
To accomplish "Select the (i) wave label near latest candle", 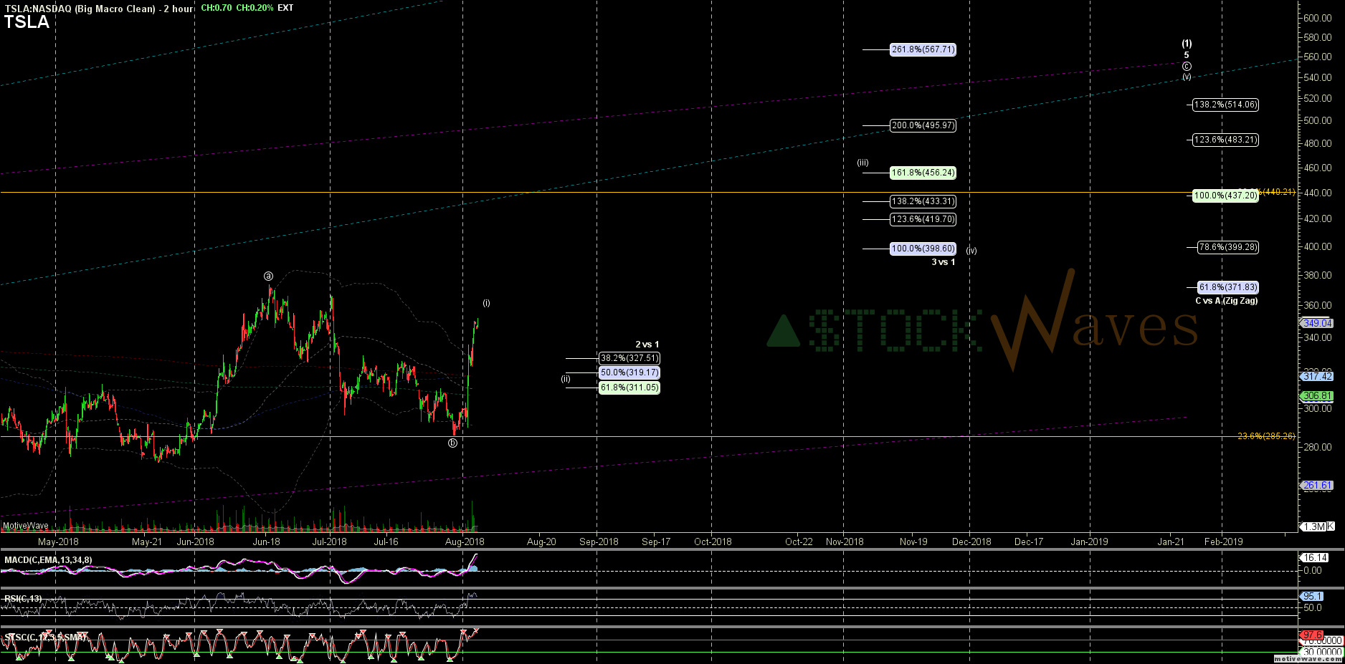I will pos(486,303).
